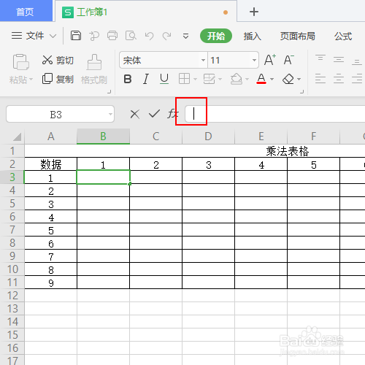
Task: Click the Redo arrow
Action: 167,36
